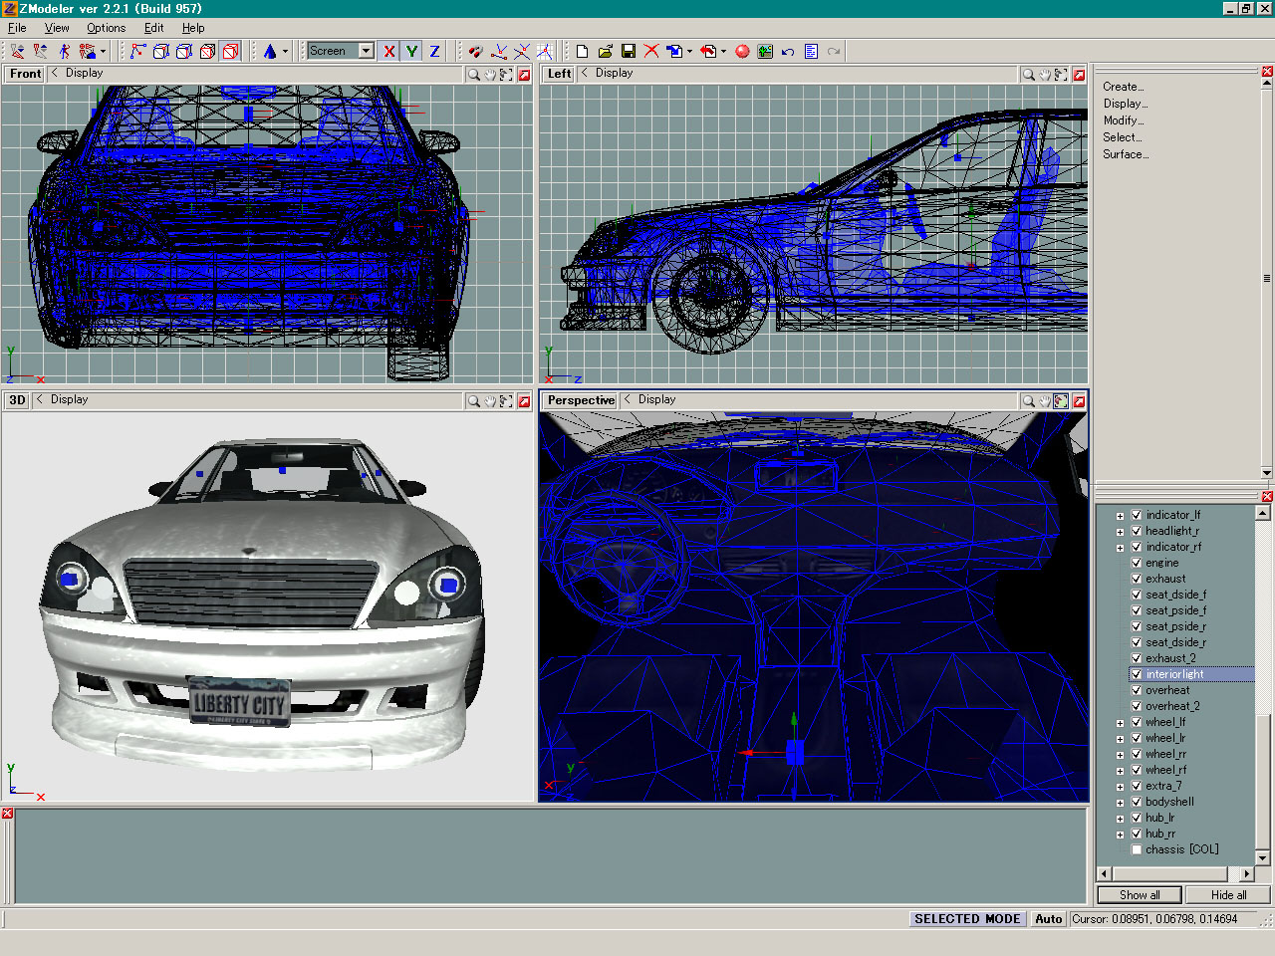The height and width of the screenshot is (956, 1275).
Task: Open the Screen axis-system combo box
Action: point(341,51)
